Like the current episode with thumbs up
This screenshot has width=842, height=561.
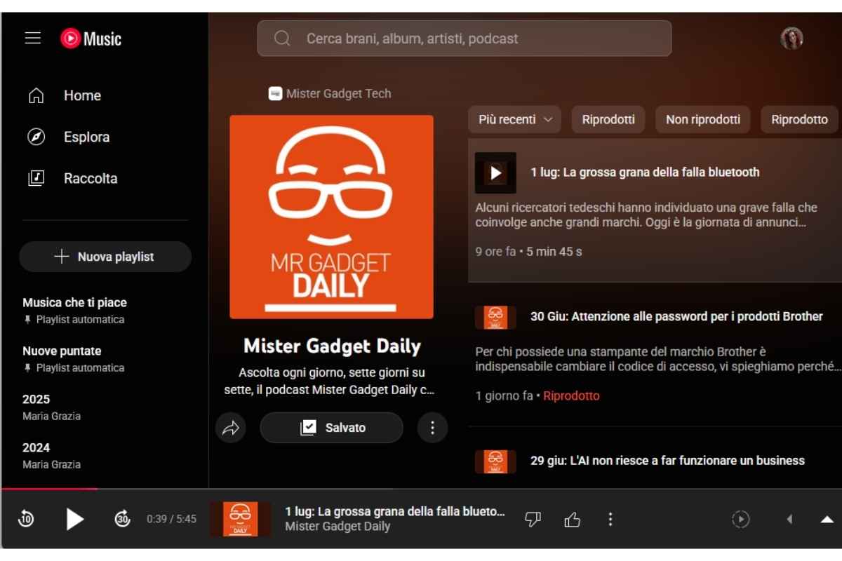573,519
